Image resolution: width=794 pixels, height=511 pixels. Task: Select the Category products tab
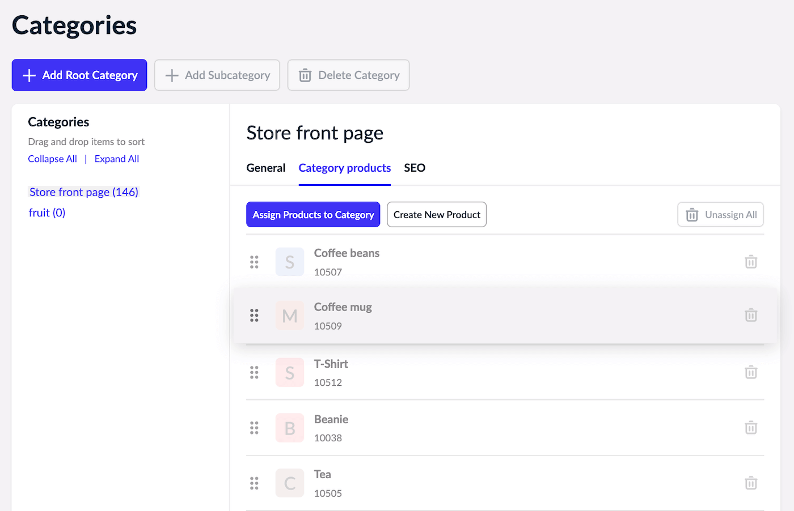tap(344, 168)
